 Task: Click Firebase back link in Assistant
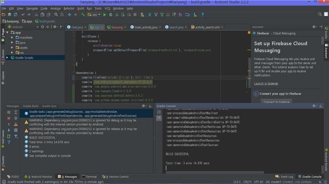(261, 33)
